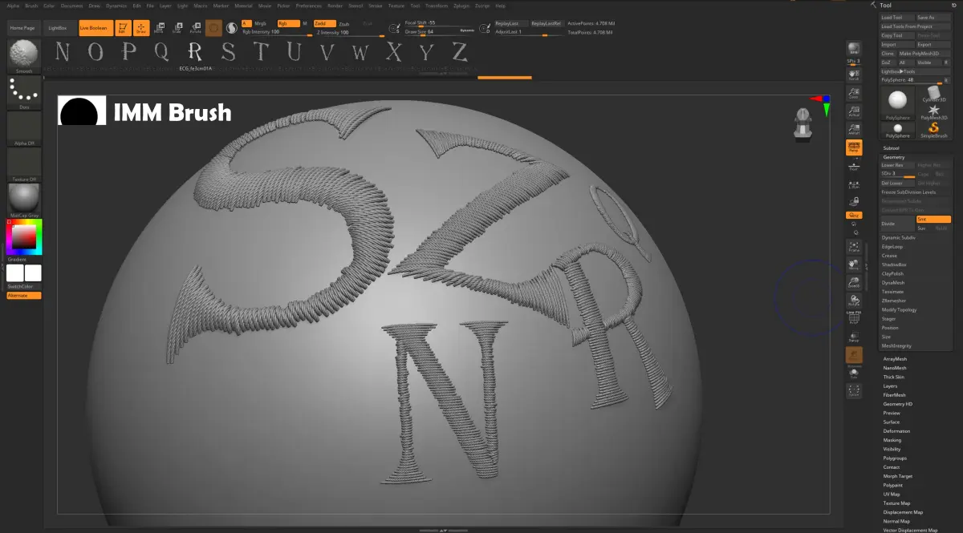Image resolution: width=963 pixels, height=533 pixels.
Task: Click the BPR render icon
Action: point(854,48)
